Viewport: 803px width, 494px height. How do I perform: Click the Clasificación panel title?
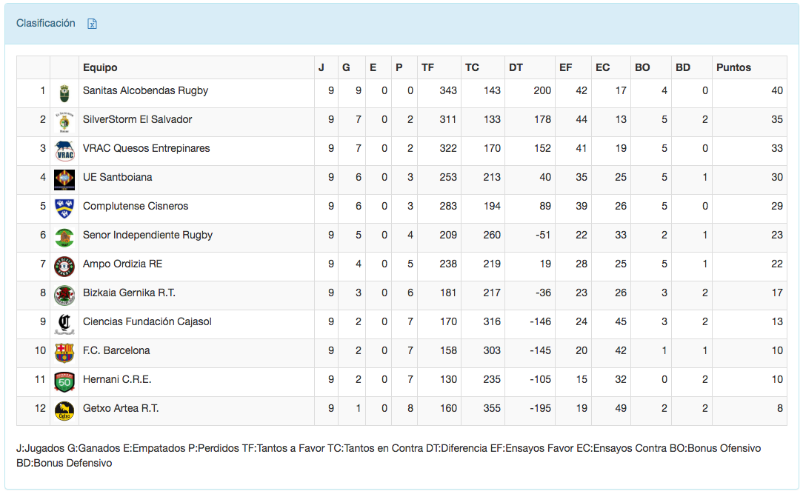46,24
